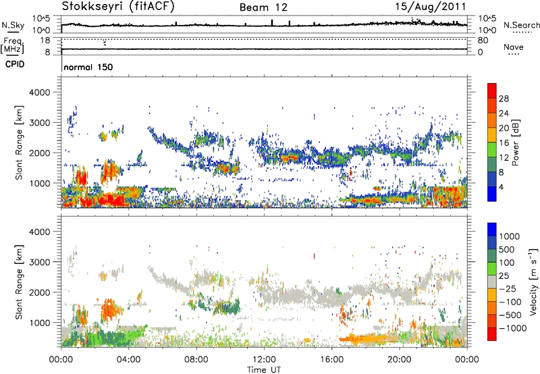Click the 28 label on Power colorbar
The height and width of the screenshot is (374, 540).
(x=504, y=99)
